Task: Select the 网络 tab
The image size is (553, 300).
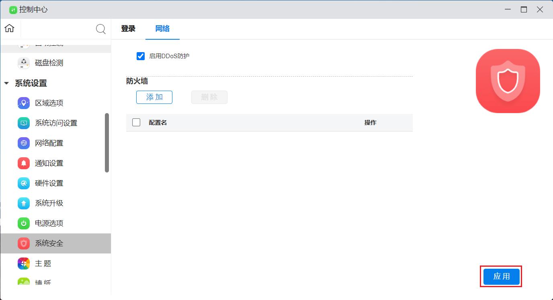Action: point(162,29)
